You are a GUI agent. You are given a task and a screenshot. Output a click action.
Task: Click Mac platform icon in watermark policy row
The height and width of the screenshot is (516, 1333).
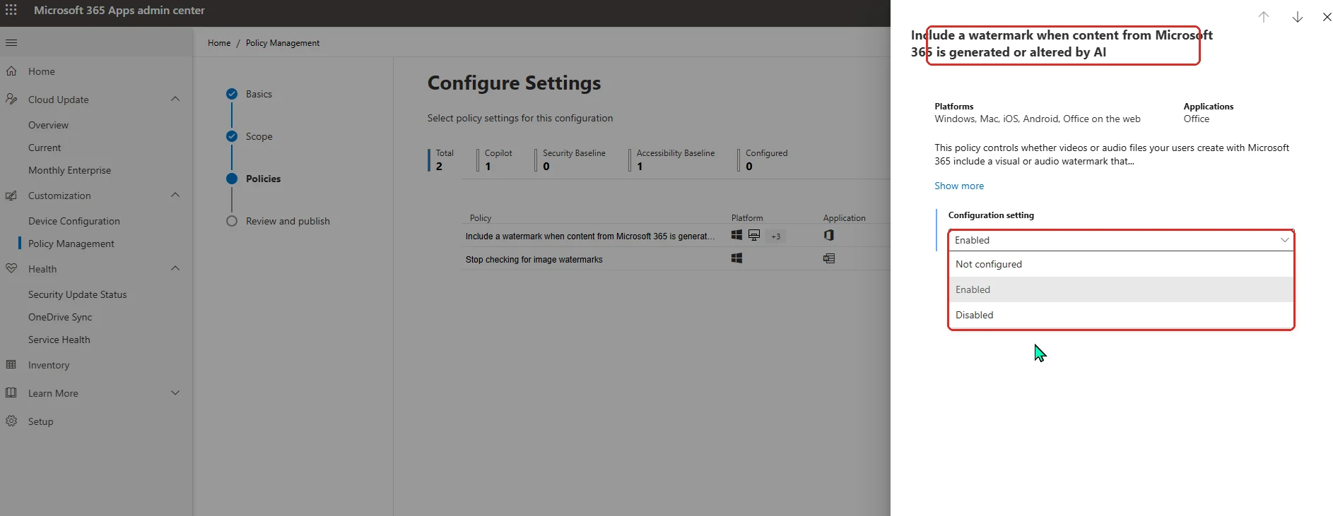click(754, 235)
